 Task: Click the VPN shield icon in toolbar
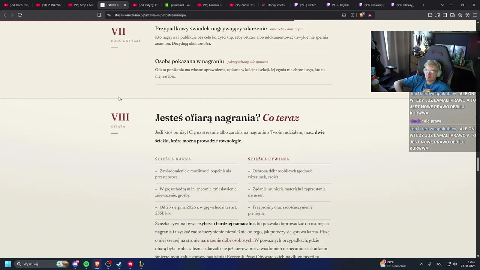467,15
